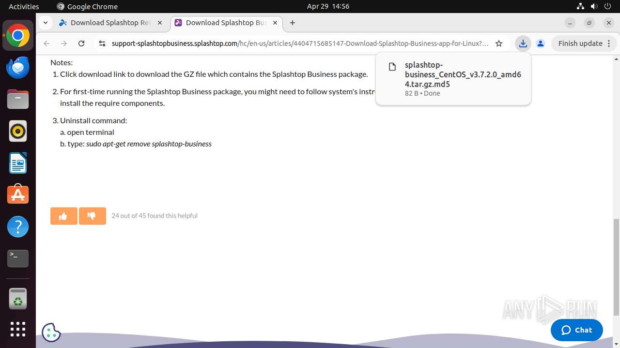Viewport: 620px width, 348px height.
Task: Reload the current page
Action: point(81,43)
